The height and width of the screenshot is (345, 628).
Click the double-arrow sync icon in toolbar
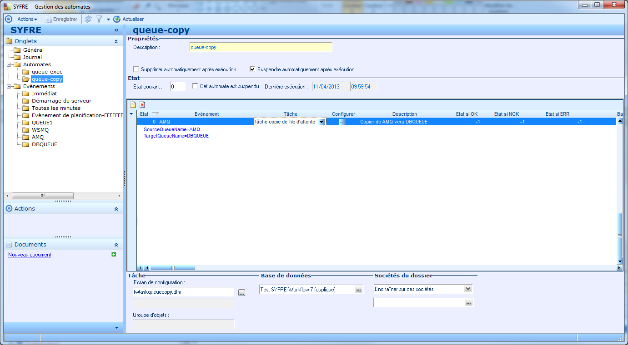(x=88, y=19)
